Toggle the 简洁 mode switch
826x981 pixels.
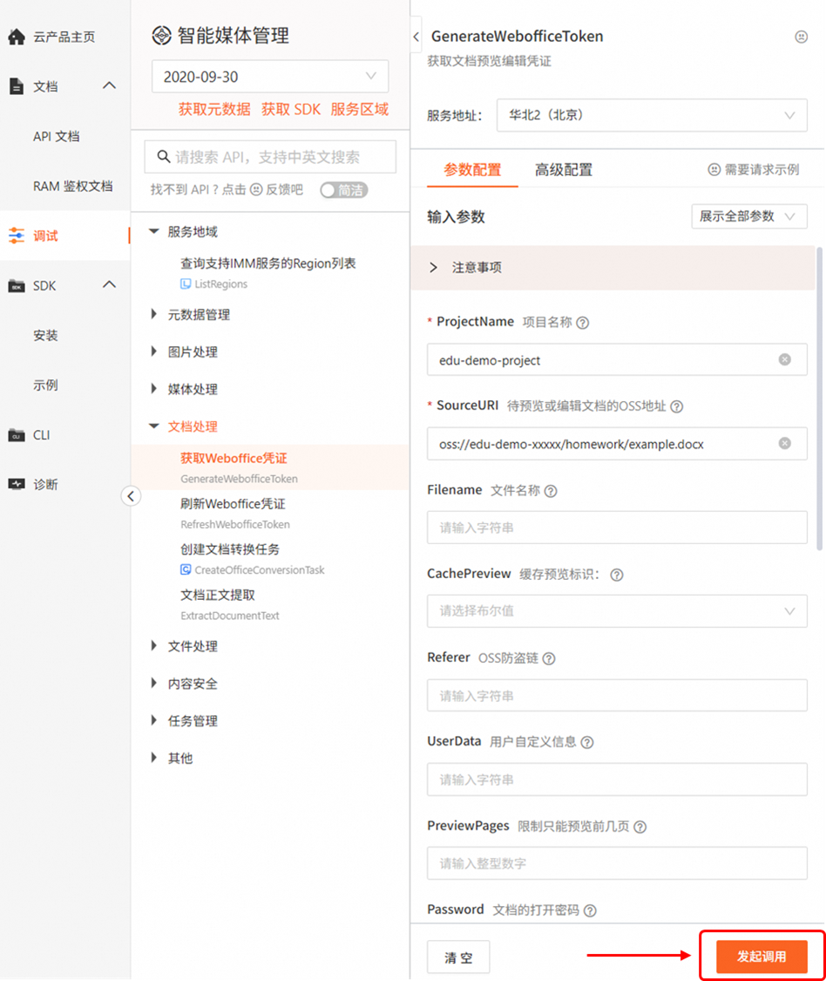343,190
